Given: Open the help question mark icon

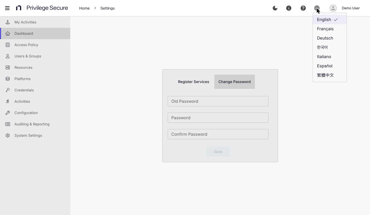Looking at the screenshot, I should pos(303,8).
